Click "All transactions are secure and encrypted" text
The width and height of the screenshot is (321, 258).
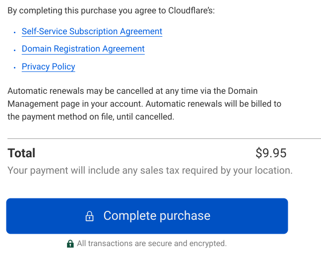click(151, 244)
